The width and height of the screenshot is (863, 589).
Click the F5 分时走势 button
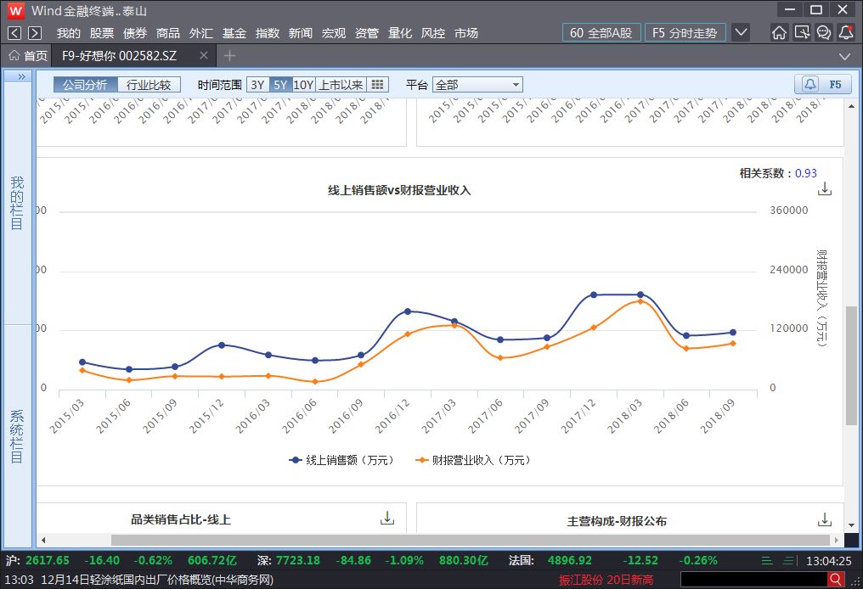click(685, 33)
